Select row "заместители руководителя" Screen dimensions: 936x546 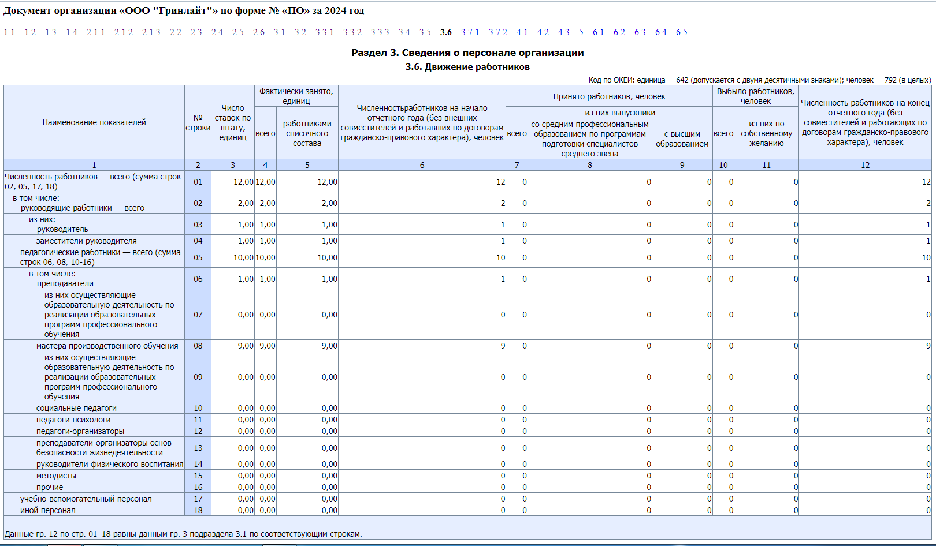pyautogui.click(x=467, y=241)
